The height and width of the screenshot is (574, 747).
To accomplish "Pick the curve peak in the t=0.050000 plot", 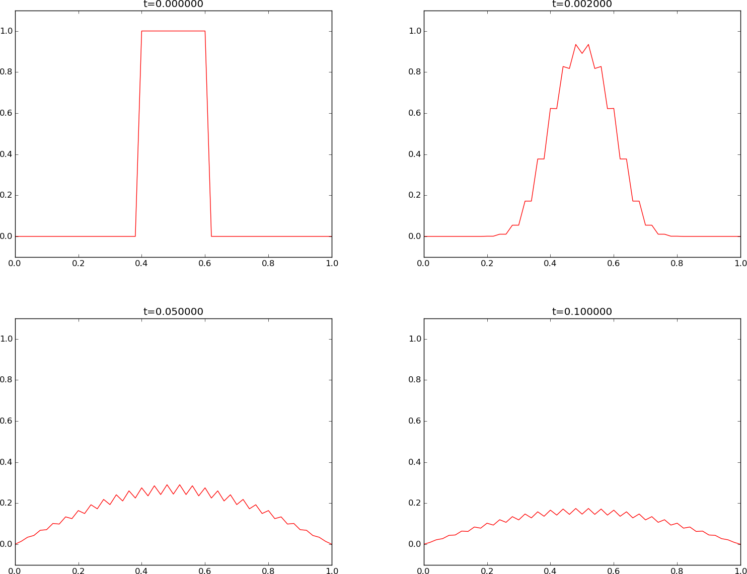I will [x=167, y=485].
